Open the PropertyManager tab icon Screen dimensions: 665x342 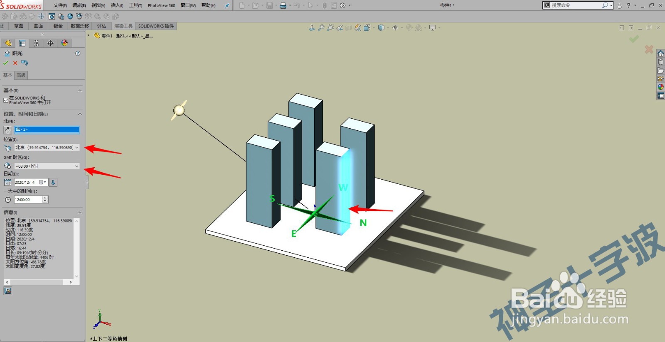click(22, 43)
